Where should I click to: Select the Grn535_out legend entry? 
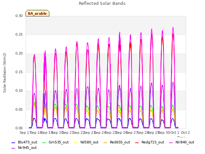coord(55,142)
